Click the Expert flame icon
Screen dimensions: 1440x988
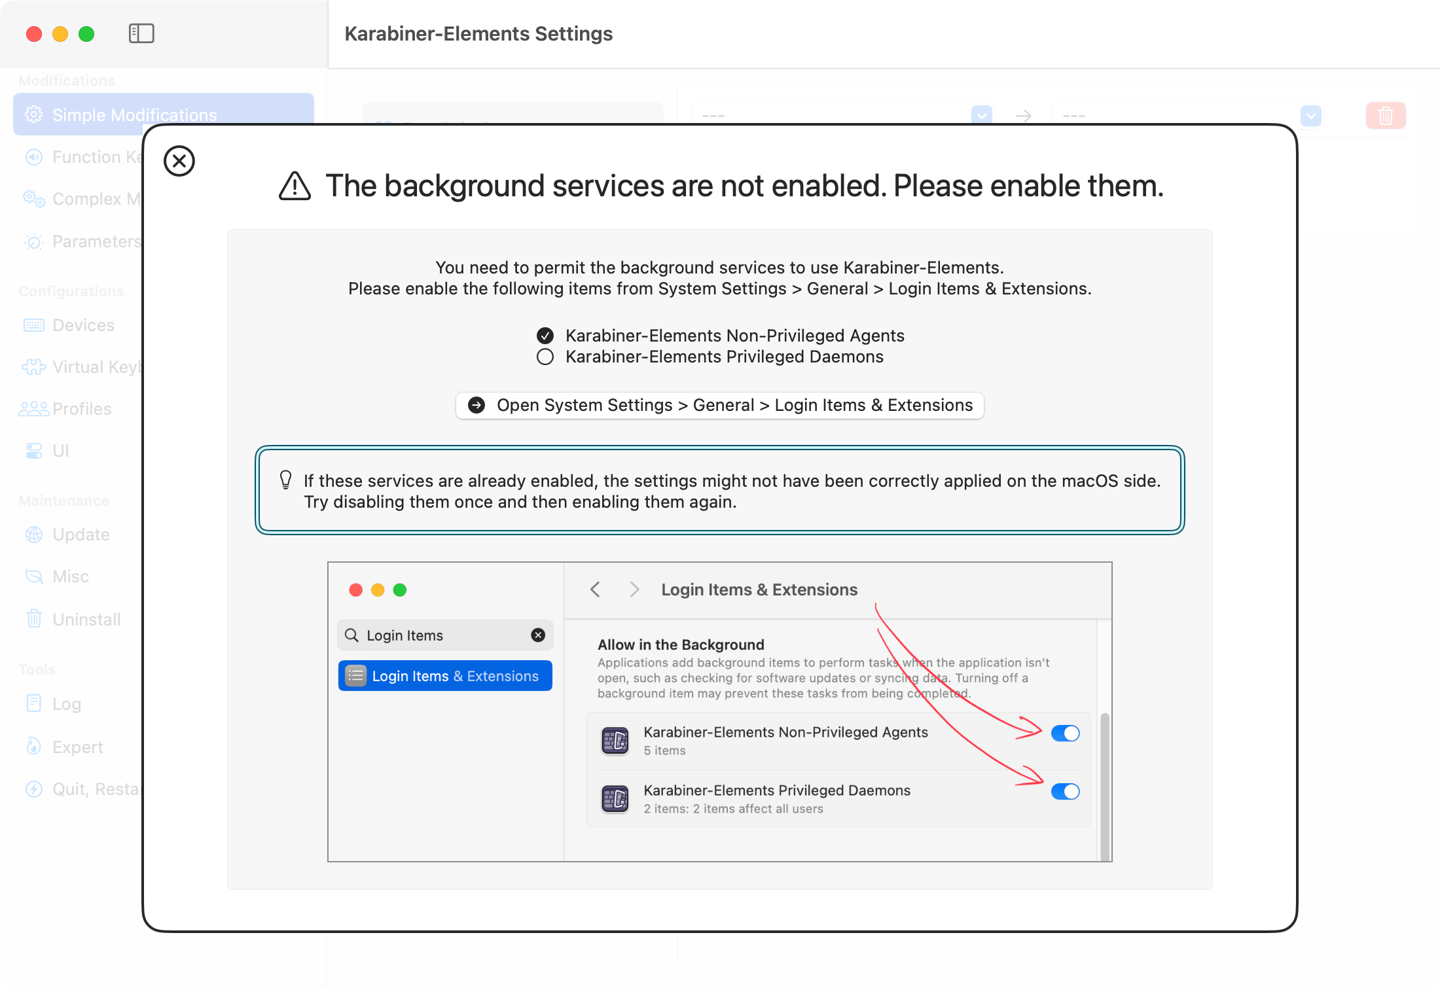34,747
